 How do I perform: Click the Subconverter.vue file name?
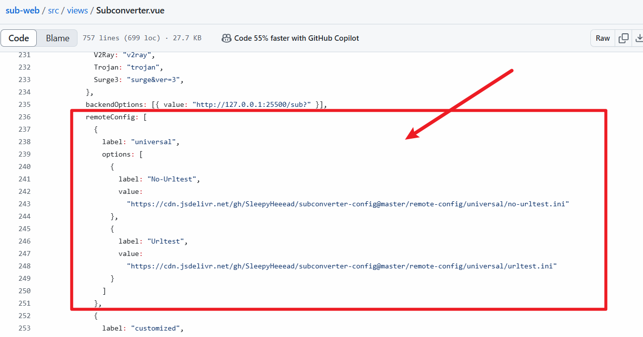130,10
